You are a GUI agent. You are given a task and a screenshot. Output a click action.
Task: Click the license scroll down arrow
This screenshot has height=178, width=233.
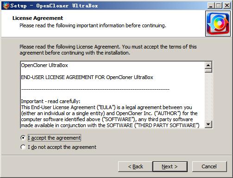point(208,124)
